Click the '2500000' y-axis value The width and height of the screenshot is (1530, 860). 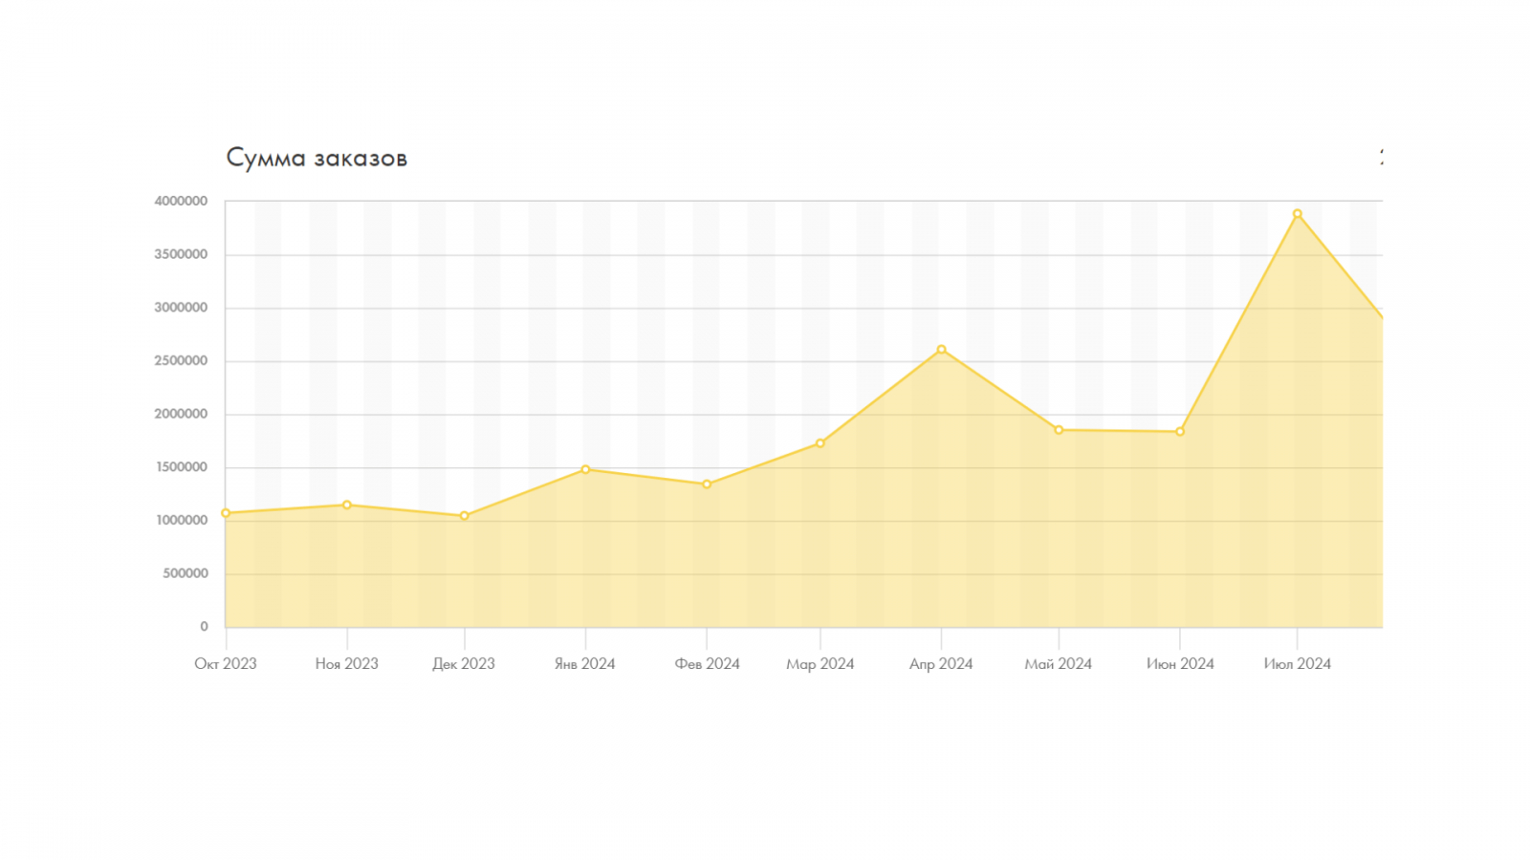coord(181,361)
